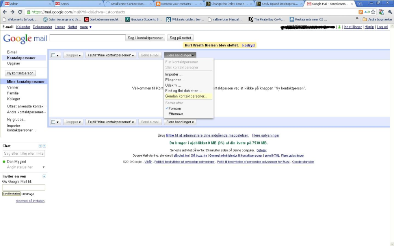Image resolution: width=394 pixels, height=246 pixels.
Task: Click the Ny kontaktperson button
Action: [x=20, y=73]
